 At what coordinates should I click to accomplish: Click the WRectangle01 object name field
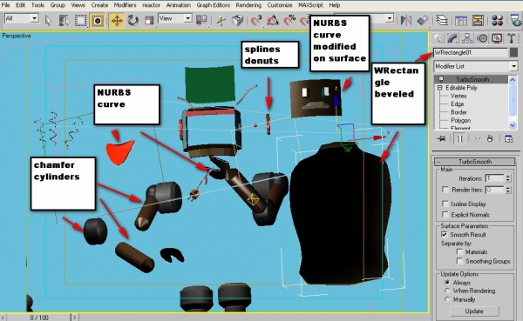coord(471,52)
